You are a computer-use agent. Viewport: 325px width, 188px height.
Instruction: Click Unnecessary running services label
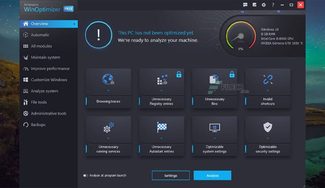[108, 149]
